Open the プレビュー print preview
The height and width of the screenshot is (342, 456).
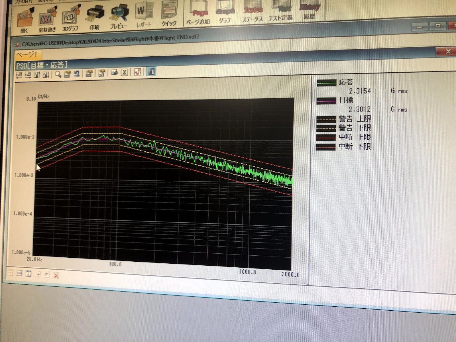(119, 16)
